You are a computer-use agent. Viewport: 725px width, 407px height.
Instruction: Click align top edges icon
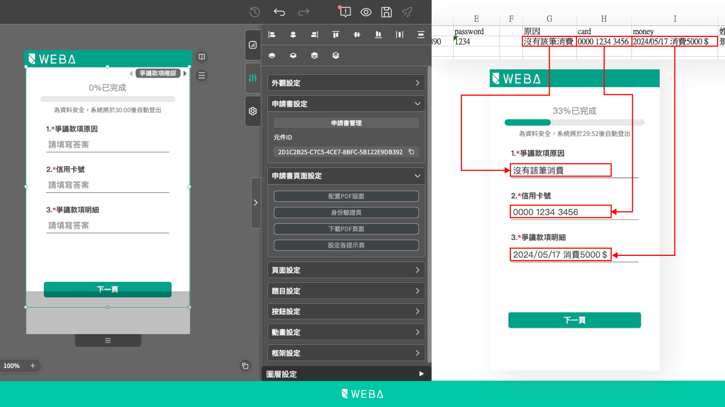(335, 35)
